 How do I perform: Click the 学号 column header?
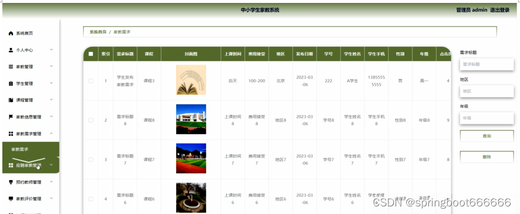[x=328, y=54]
